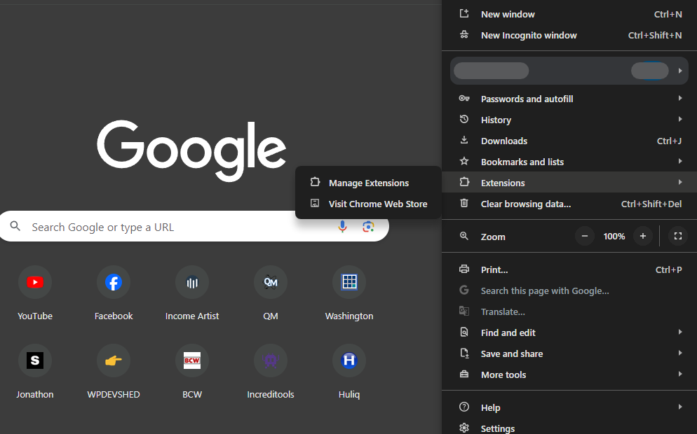Click the Downloads arrow icon
The height and width of the screenshot is (434, 697).
pyautogui.click(x=464, y=140)
